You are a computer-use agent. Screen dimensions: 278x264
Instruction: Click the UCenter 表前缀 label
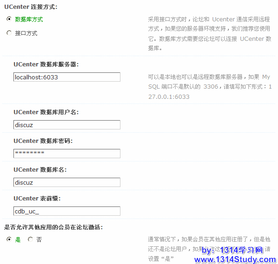click(37, 199)
